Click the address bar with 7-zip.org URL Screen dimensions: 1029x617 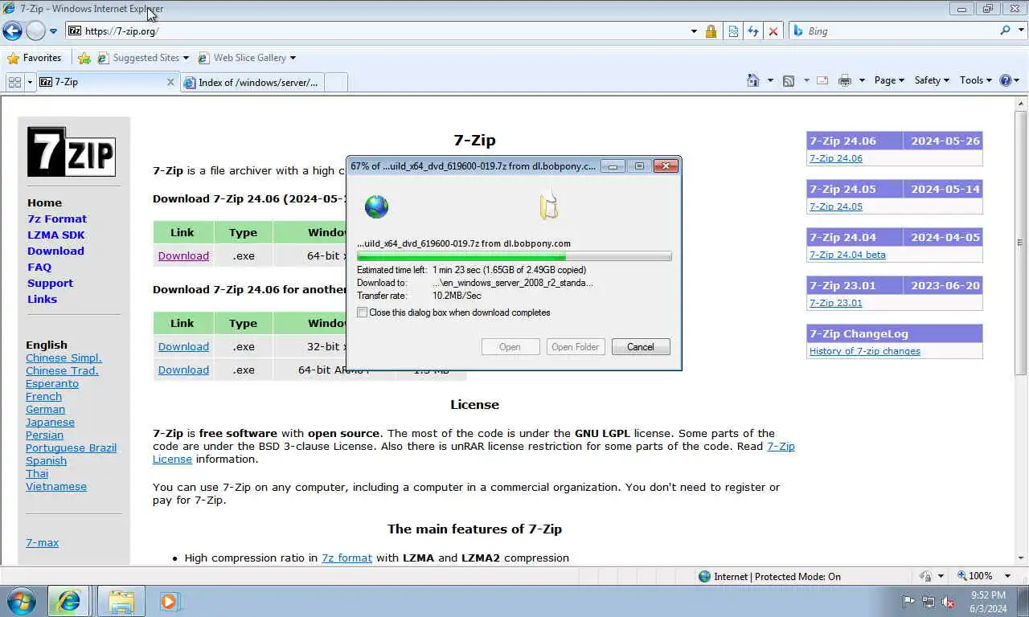[x=378, y=31]
